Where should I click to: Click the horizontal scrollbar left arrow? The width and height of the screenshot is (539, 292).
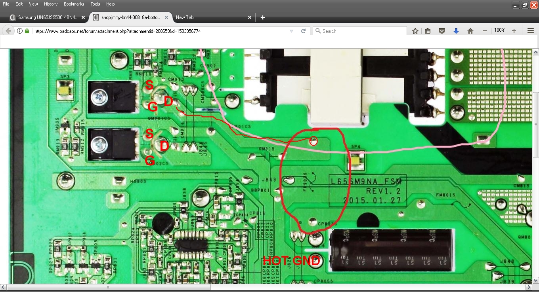[x=3, y=287]
